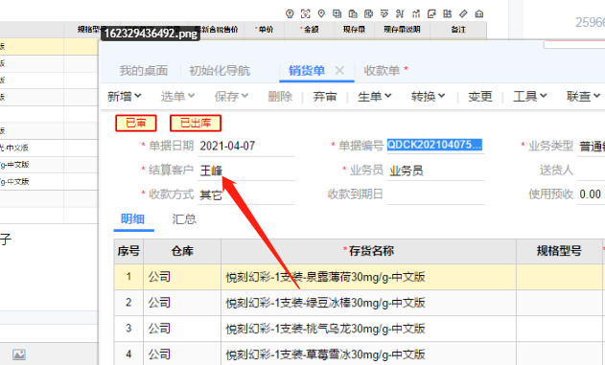605x365 pixels.
Task: Click the 现存量说明 header in background window
Action: (x=402, y=30)
